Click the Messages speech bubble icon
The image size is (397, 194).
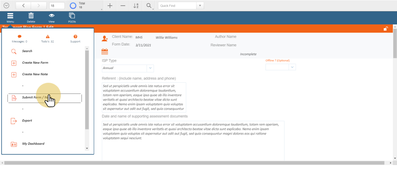[19, 37]
